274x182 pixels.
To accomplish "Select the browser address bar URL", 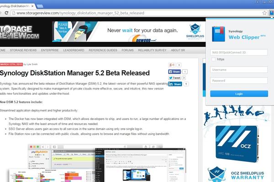I will coord(80,13).
